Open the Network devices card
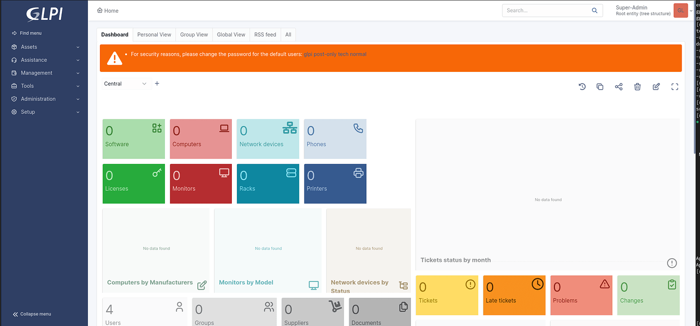Viewport: 700px width, 326px height. click(268, 139)
